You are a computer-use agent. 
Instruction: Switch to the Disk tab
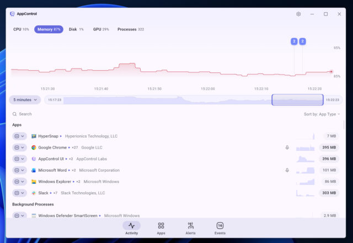click(76, 29)
